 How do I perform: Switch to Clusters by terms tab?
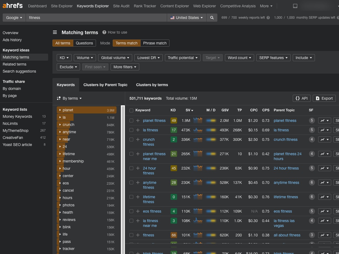point(152,85)
